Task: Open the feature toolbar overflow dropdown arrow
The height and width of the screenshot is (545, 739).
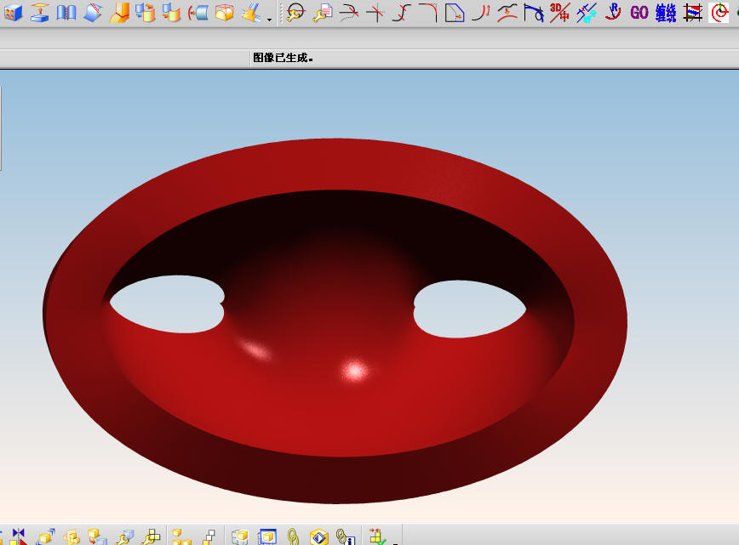Action: coord(270,20)
